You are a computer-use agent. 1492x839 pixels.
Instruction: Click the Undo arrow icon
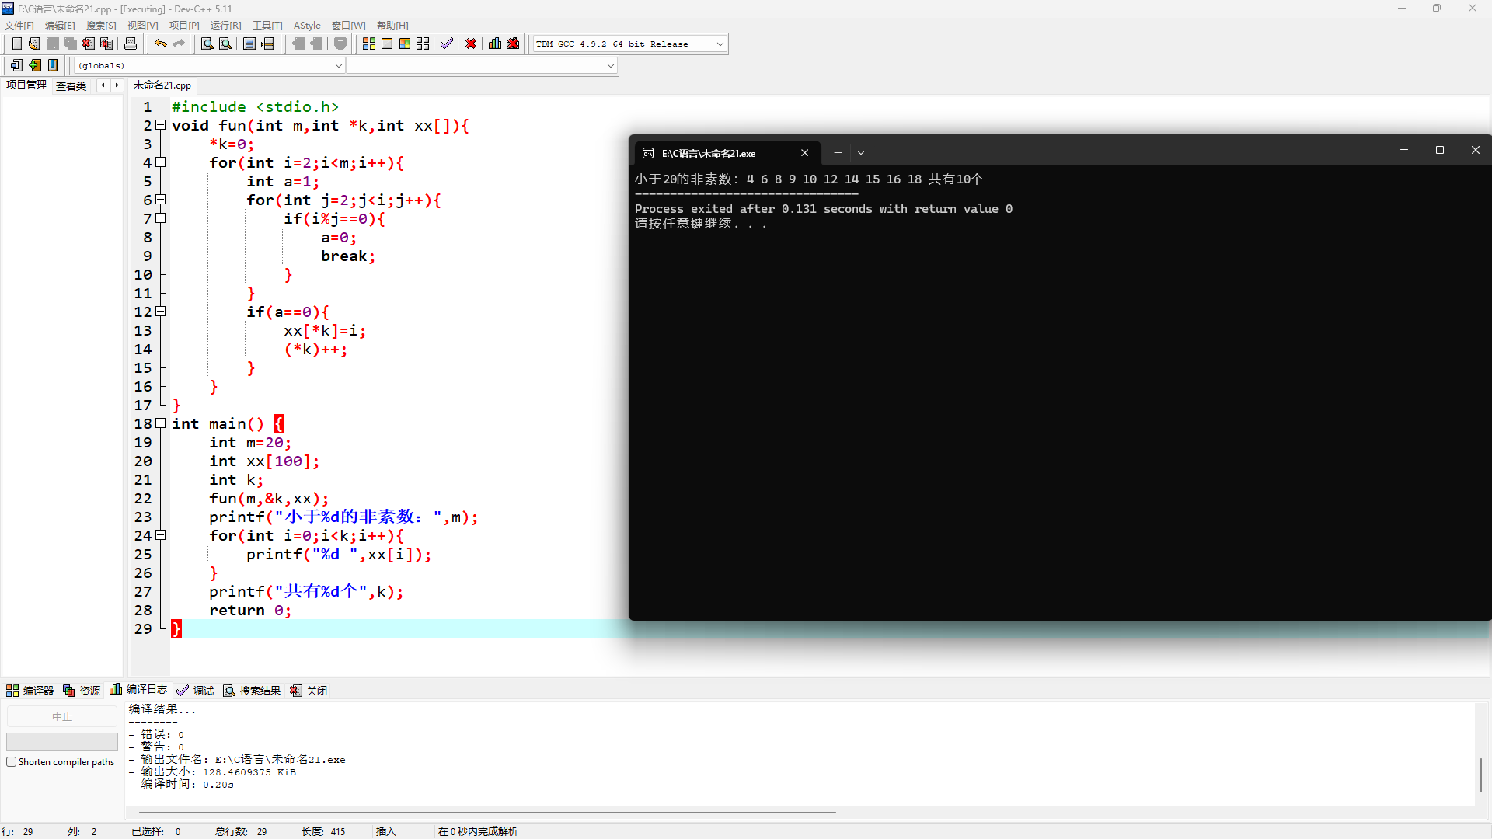pyautogui.click(x=160, y=44)
